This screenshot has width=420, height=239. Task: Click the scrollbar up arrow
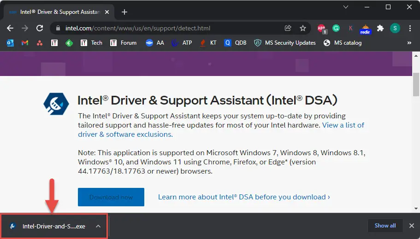(416, 56)
